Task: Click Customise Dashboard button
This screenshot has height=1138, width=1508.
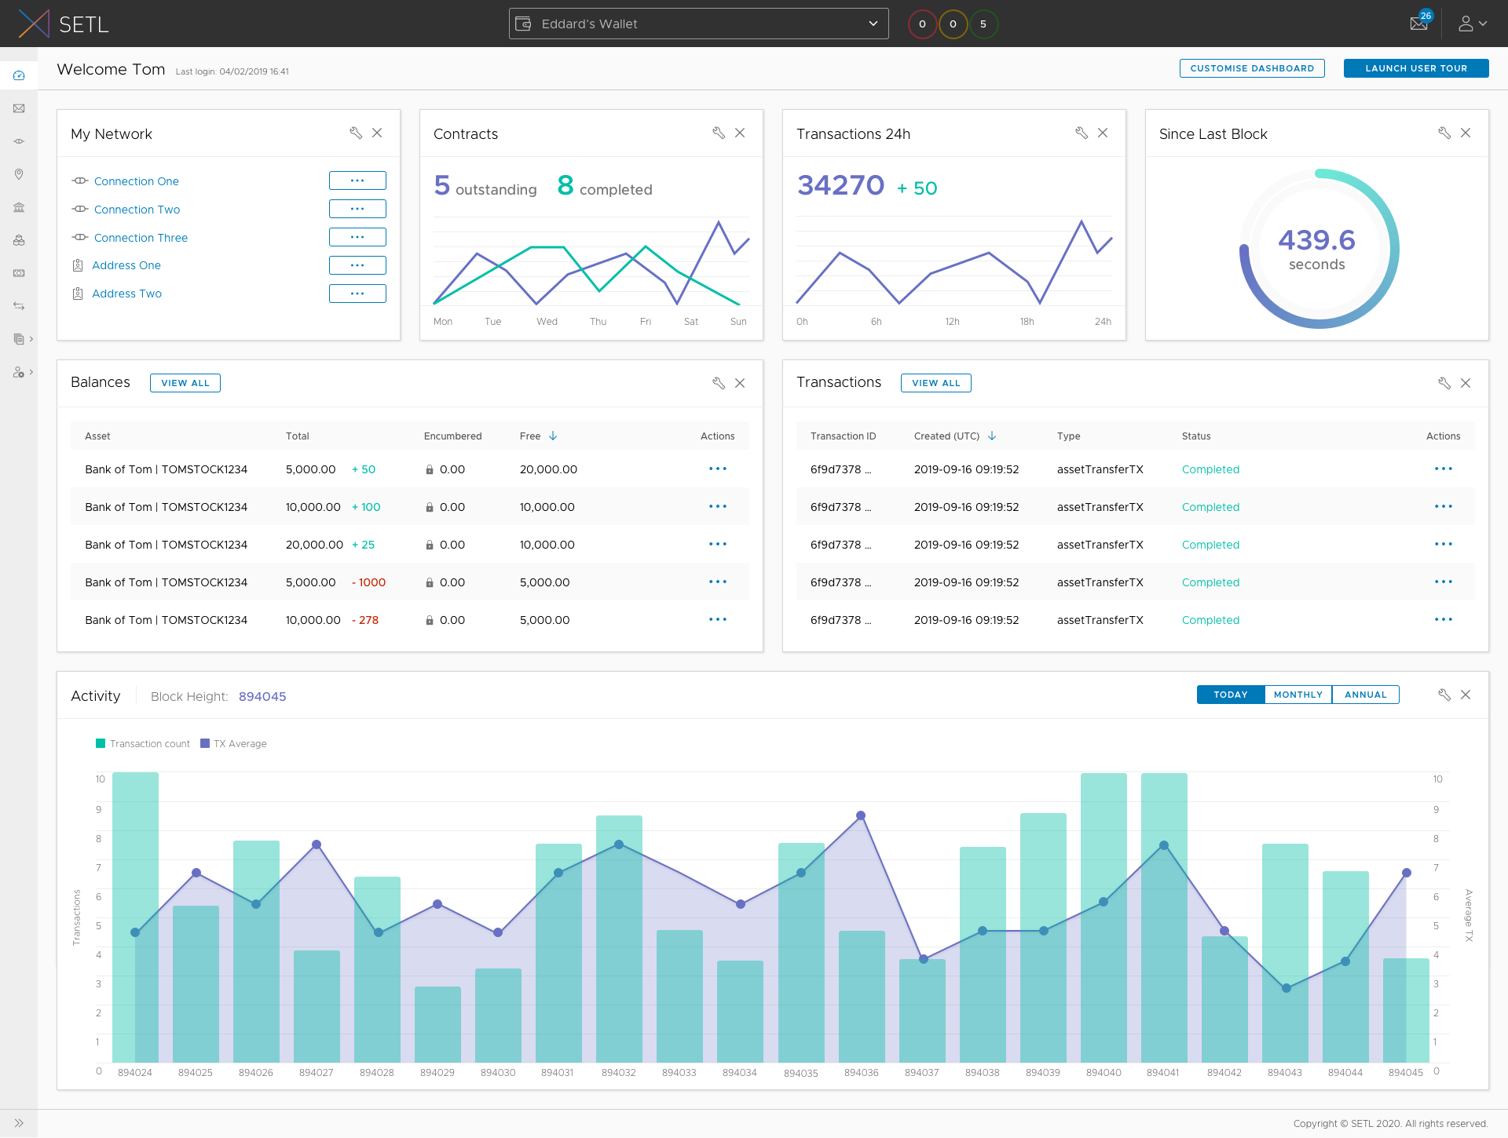Action: [1252, 68]
